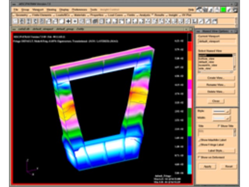Viewport: 249px width, 187px height.
Task: Open the Help menu
Action: [191, 10]
